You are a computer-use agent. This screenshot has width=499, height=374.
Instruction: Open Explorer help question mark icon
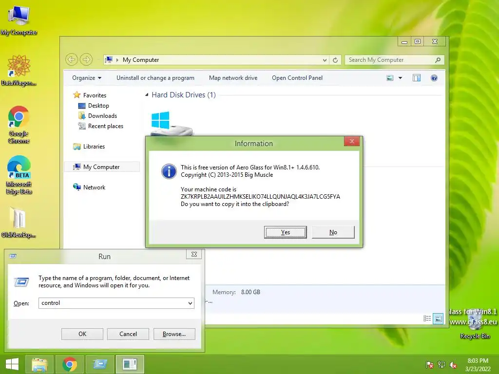434,78
